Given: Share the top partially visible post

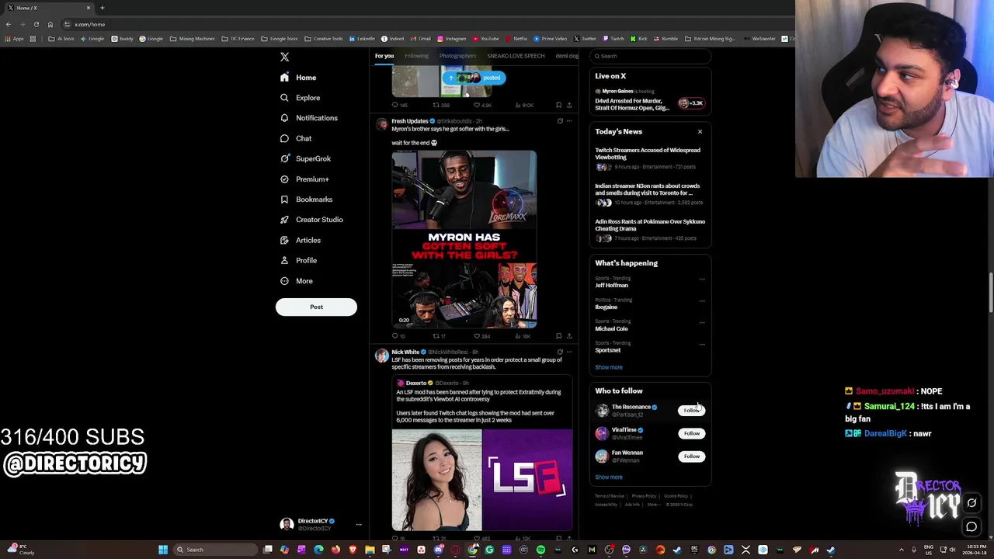Looking at the screenshot, I should [x=569, y=105].
